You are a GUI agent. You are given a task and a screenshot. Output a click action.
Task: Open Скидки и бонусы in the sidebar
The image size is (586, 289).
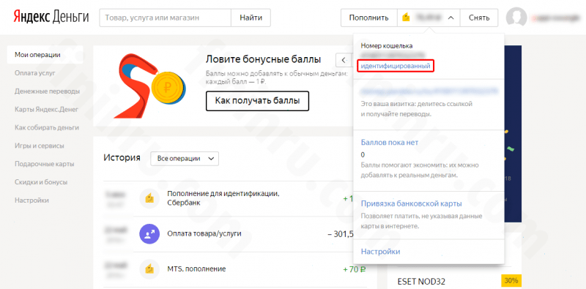click(x=41, y=182)
